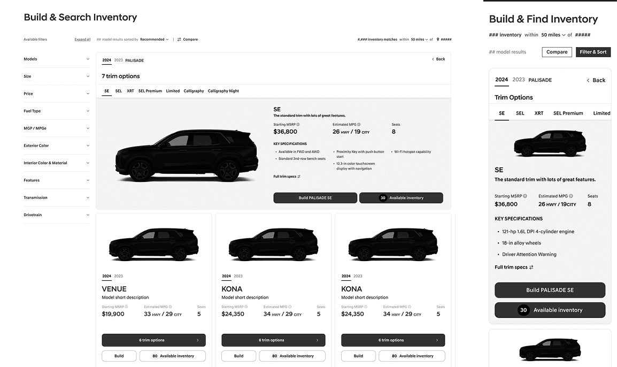617x367 pixels.
Task: Select the SEL Premium trim tab on desktop
Action: click(x=150, y=91)
